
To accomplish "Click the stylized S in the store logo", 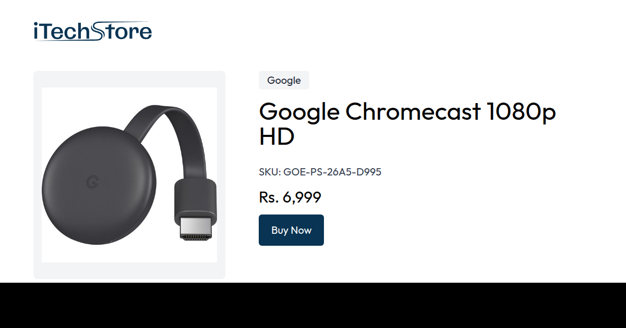I will click(99, 31).
